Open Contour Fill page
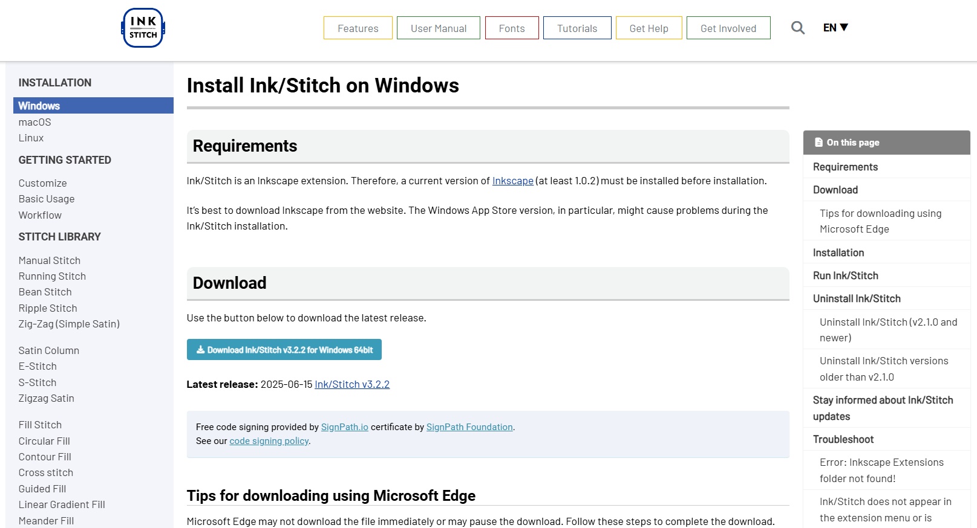Viewport: 977px width, 528px height. point(45,457)
